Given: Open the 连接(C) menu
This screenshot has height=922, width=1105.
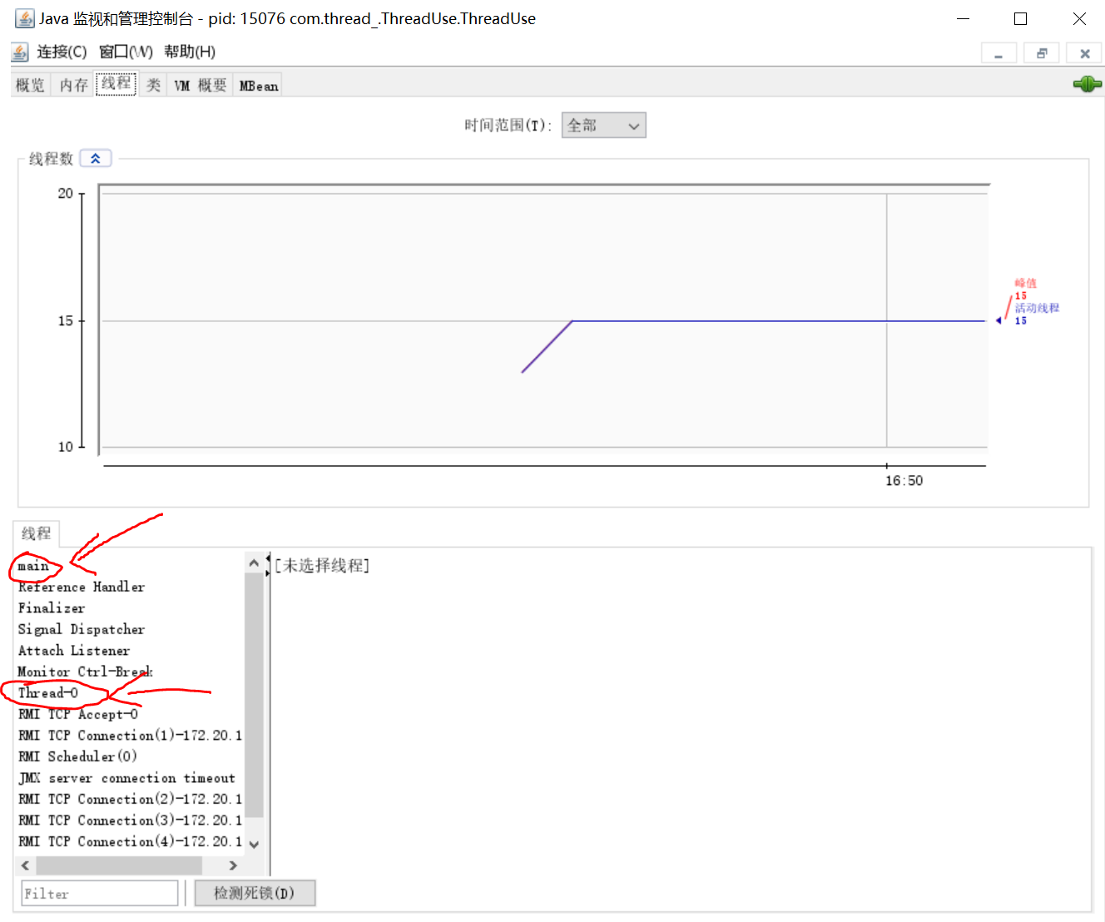Looking at the screenshot, I should 61,52.
